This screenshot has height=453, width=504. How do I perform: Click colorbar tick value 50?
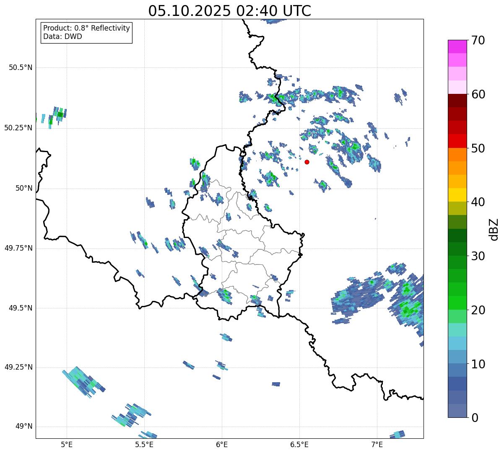(478, 148)
